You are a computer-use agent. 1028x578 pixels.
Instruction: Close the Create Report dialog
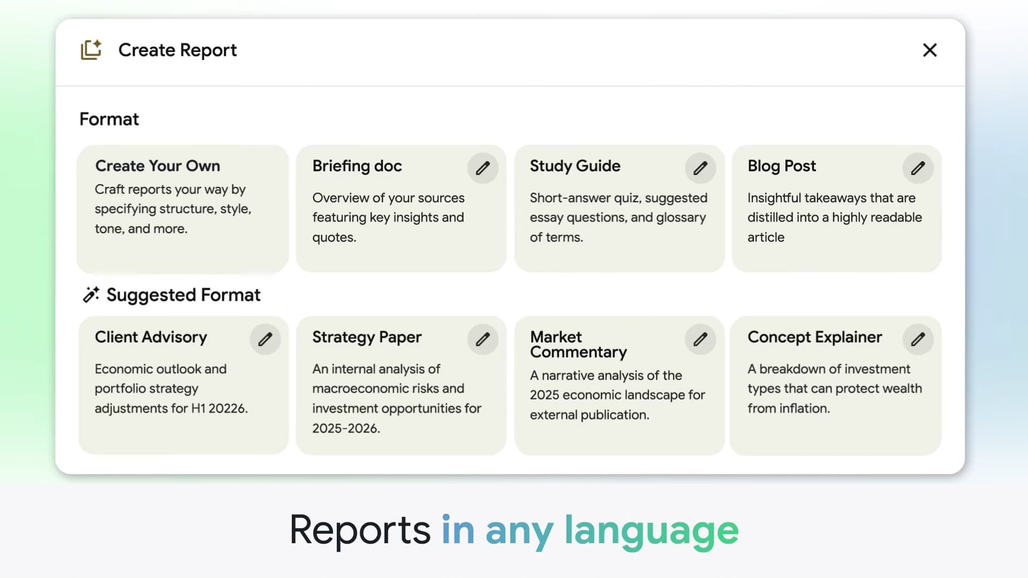[930, 50]
